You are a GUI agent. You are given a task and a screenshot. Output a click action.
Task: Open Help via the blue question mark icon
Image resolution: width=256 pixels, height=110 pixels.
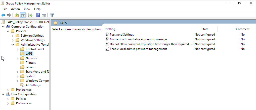38,15
